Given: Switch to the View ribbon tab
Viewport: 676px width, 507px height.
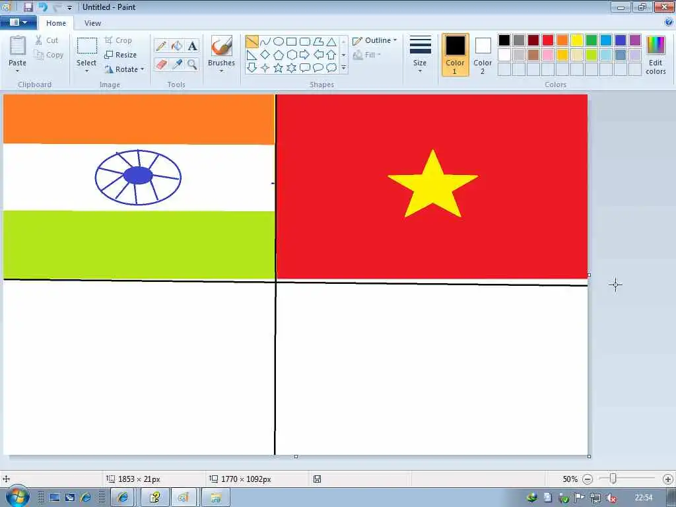Looking at the screenshot, I should click(92, 23).
